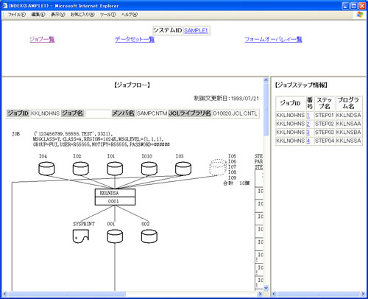Open job step number 2 link

(x=308, y=124)
